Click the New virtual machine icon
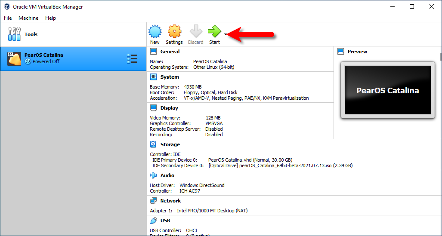442x236 pixels. point(155,31)
